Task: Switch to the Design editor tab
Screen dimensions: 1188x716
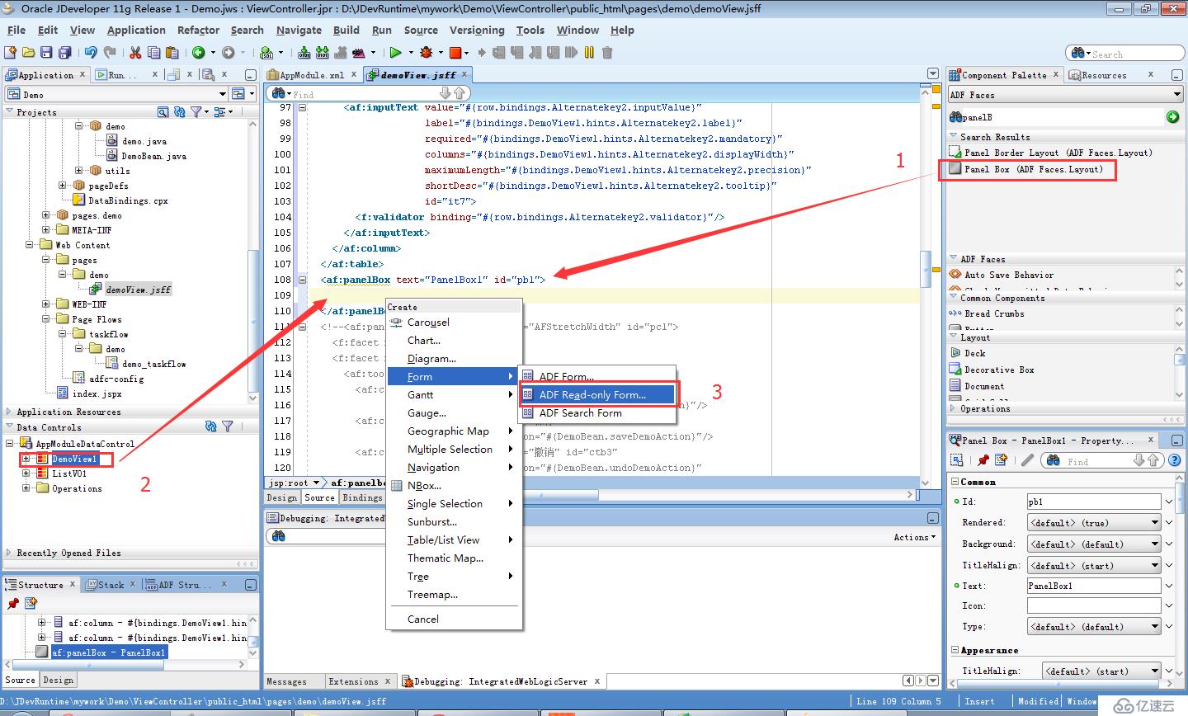Action: click(281, 497)
